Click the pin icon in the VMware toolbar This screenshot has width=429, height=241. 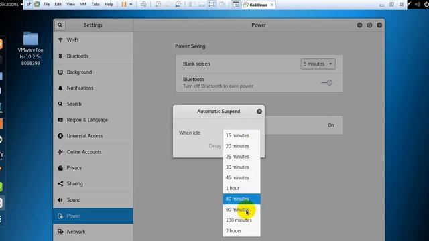pos(29,5)
